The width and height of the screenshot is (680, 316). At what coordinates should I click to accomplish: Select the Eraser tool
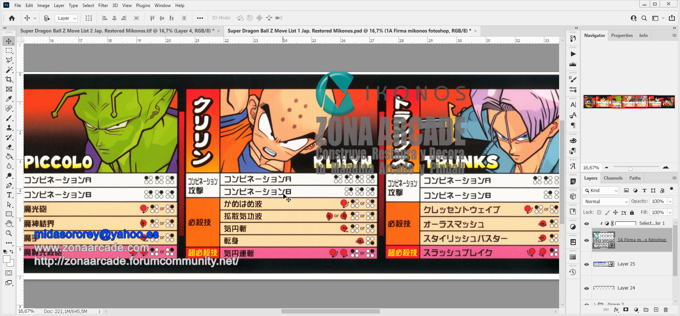click(x=9, y=147)
